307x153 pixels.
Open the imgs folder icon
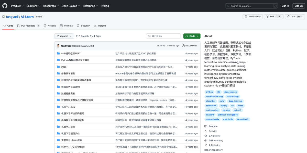pos(58,67)
